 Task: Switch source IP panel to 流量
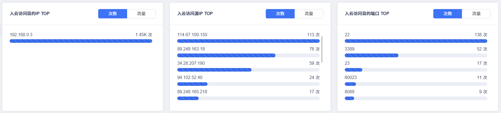[309, 14]
